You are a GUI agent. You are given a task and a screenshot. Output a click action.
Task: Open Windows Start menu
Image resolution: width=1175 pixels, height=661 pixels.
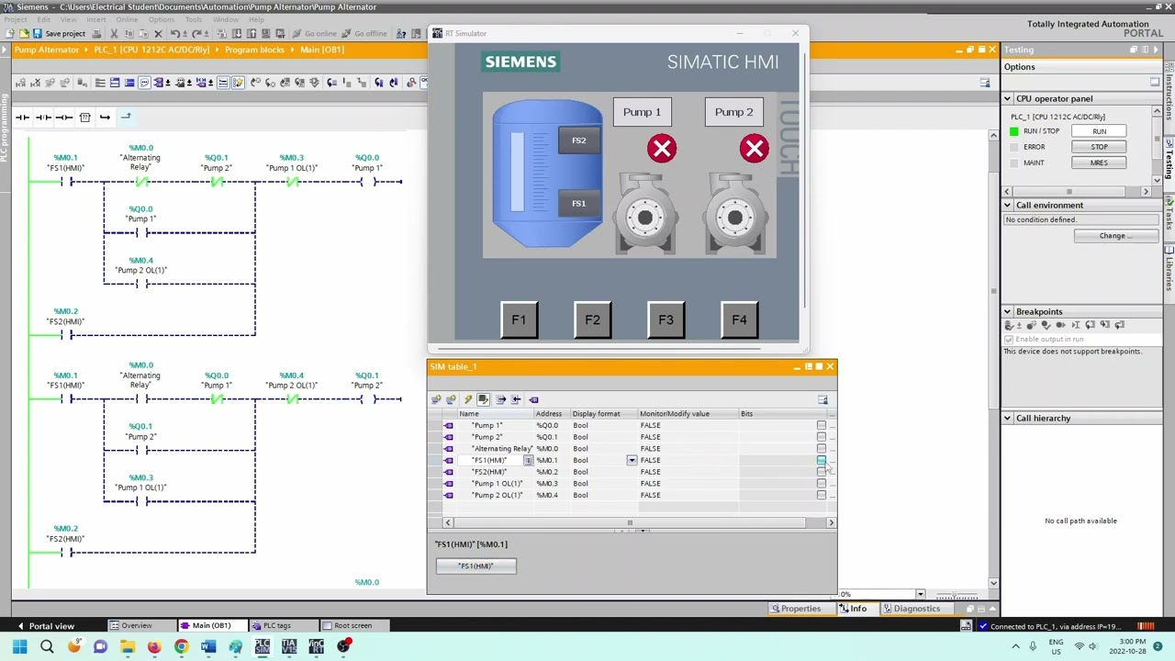tap(19, 646)
